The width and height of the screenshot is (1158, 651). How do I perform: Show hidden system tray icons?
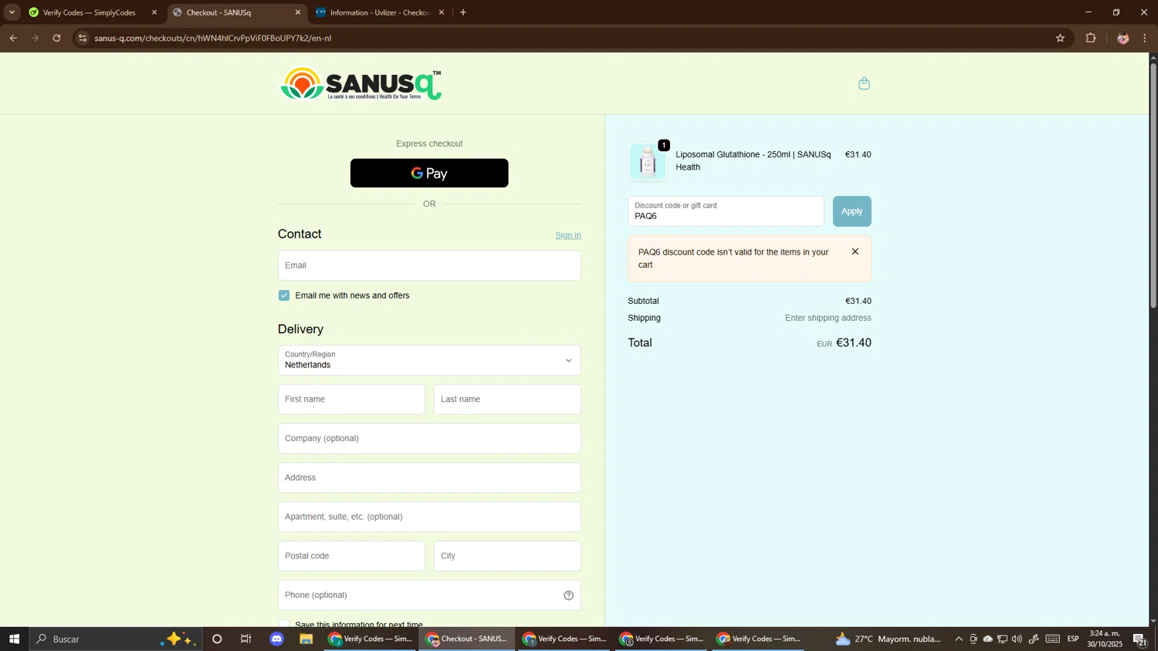[x=959, y=639]
